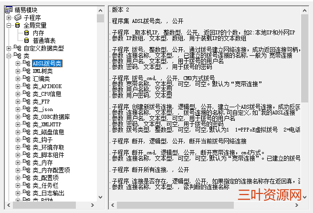Expand the 子程序 tree node
Image resolution: width=313 pixels, height=213 pixels.
(9, 18)
